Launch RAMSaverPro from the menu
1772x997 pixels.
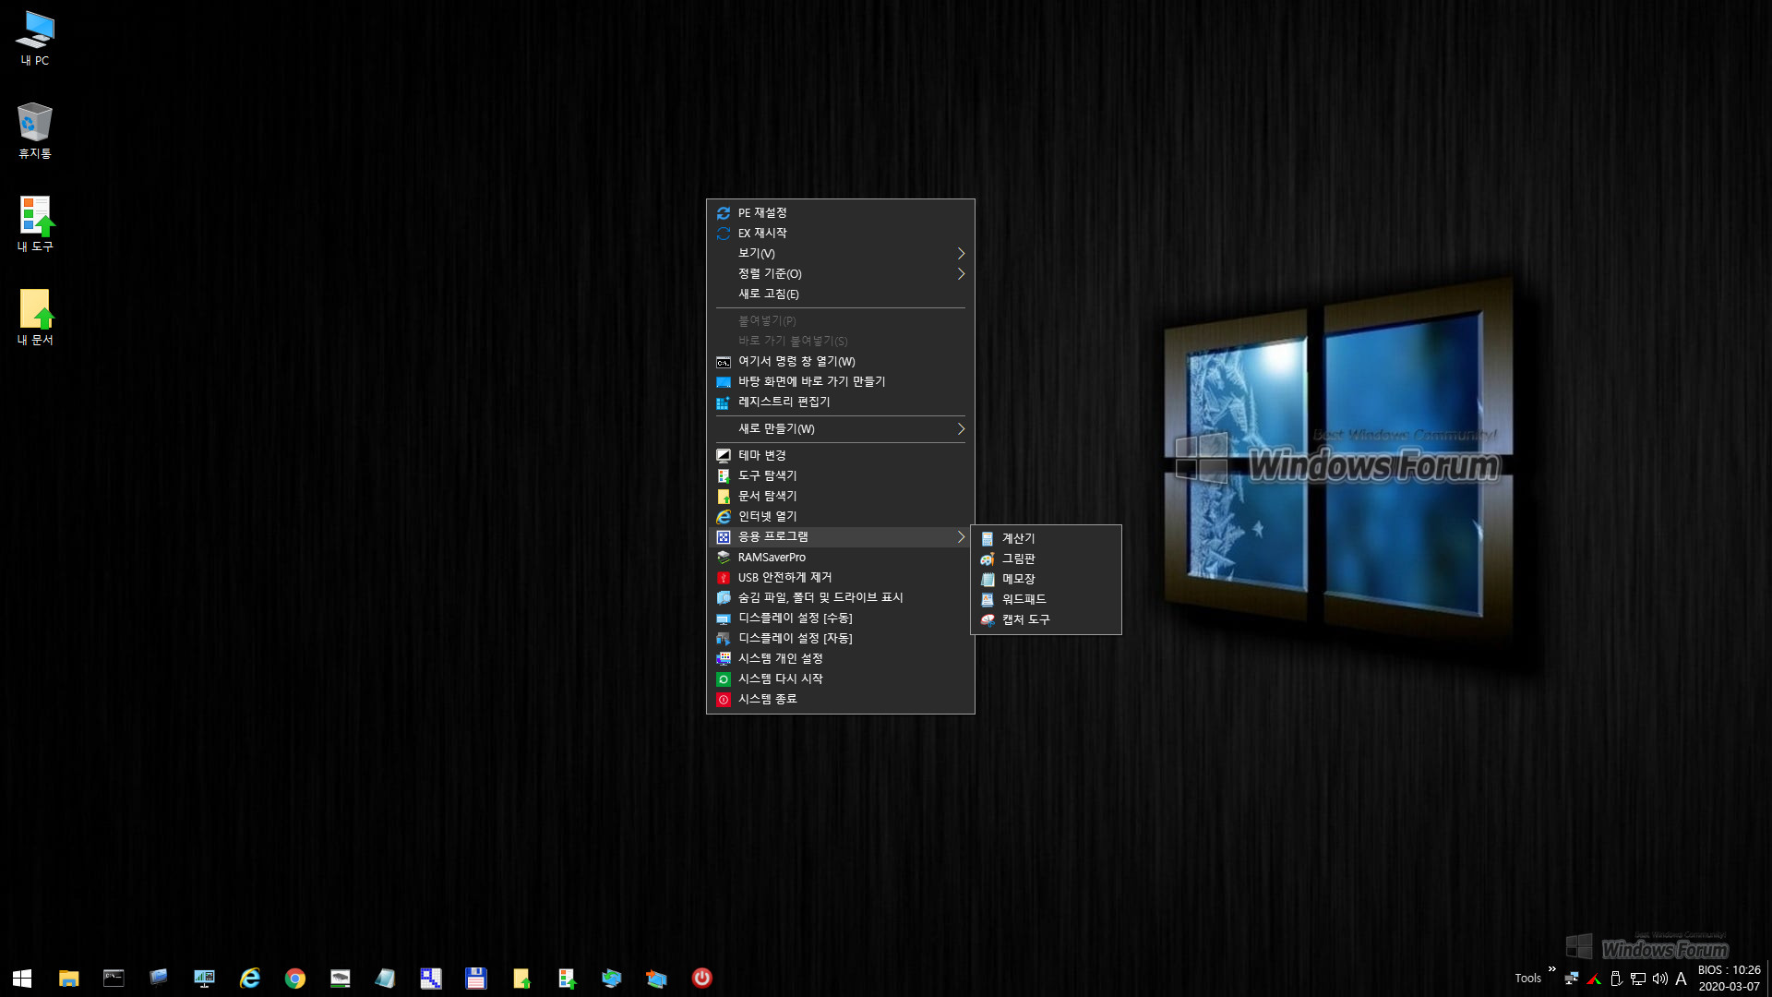[841, 557]
